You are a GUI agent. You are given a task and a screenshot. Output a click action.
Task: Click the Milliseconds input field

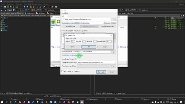coord(109,42)
